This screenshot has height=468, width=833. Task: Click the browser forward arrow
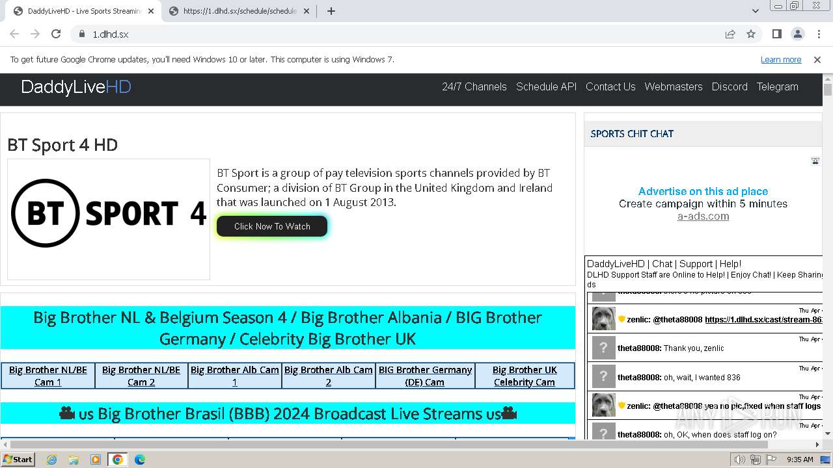point(35,34)
